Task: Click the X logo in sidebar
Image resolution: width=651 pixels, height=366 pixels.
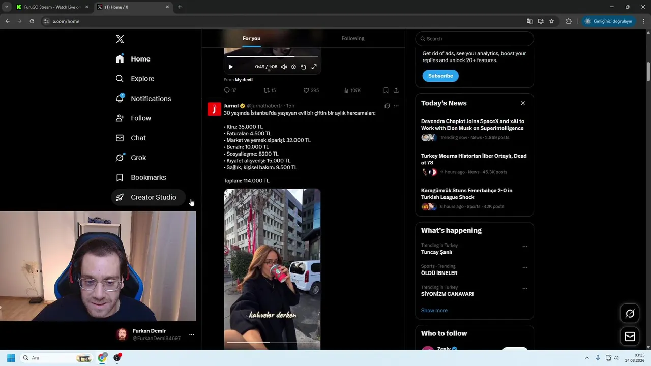Action: (120, 39)
